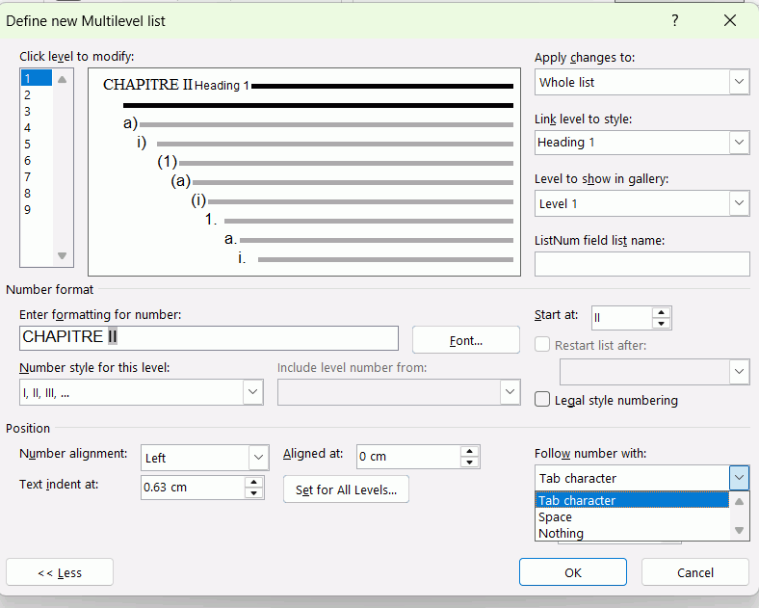Expand Number style for this level dropdown

click(x=252, y=392)
